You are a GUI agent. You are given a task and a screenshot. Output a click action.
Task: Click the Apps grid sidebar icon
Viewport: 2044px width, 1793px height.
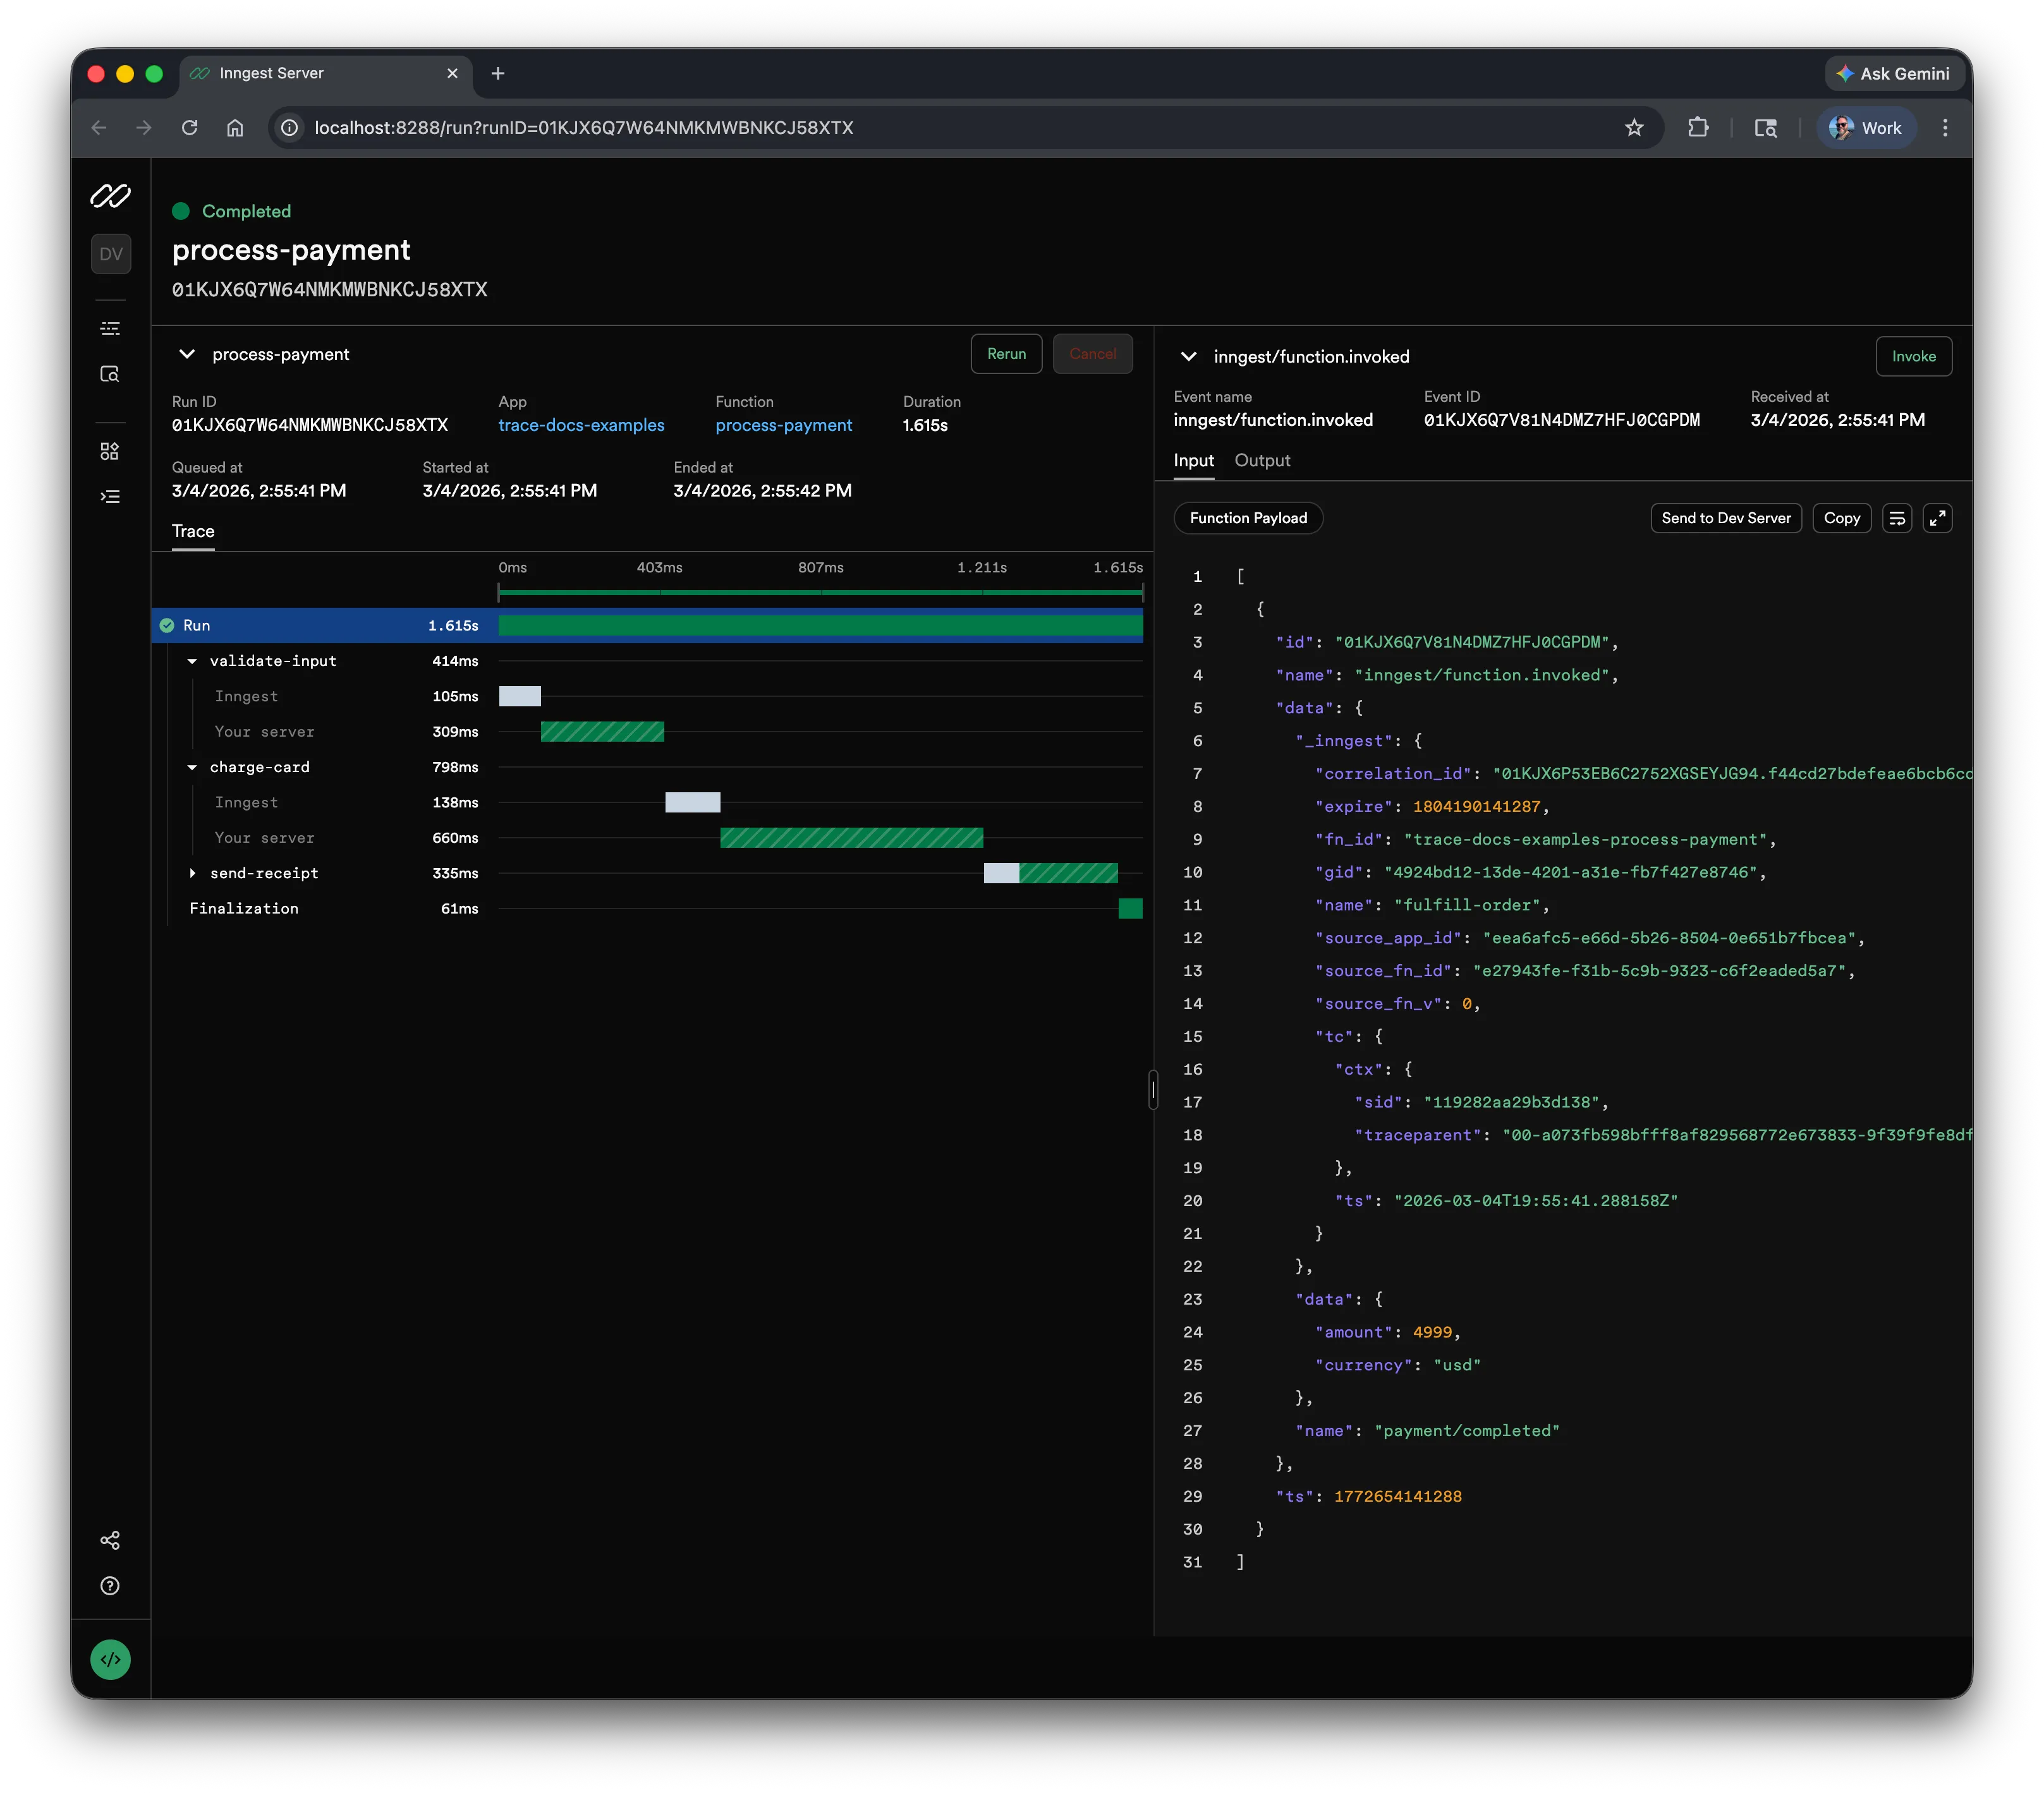(x=110, y=452)
